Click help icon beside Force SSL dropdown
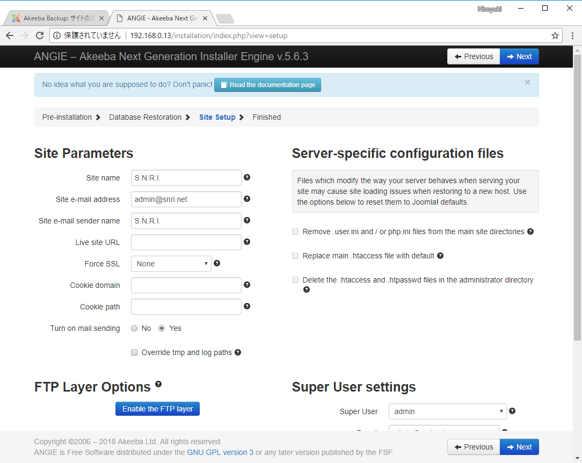582x463 pixels. tap(217, 264)
